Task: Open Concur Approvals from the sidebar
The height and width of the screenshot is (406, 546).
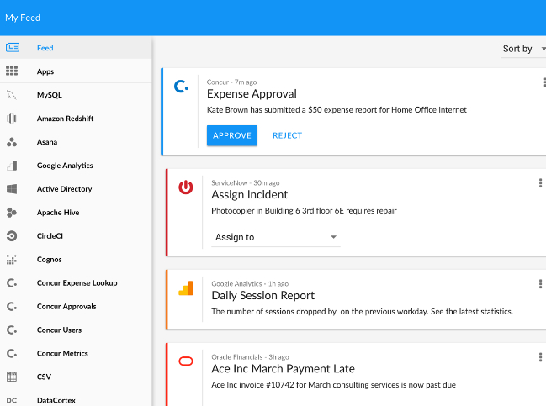Action: (76, 307)
